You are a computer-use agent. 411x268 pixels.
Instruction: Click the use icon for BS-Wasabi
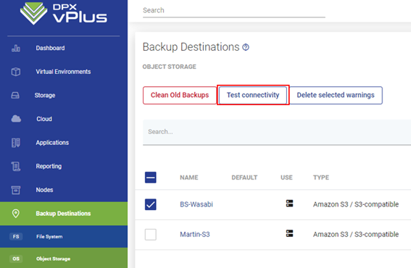click(x=289, y=204)
